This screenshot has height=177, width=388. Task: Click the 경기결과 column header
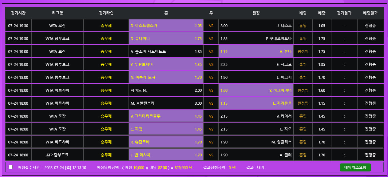(x=344, y=13)
